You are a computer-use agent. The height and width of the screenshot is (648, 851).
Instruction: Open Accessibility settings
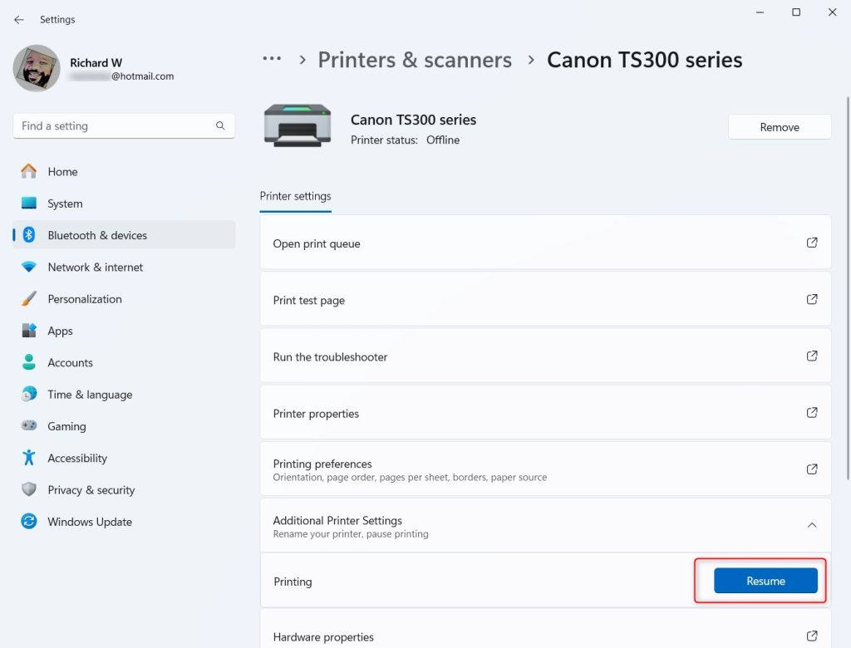(x=124, y=458)
